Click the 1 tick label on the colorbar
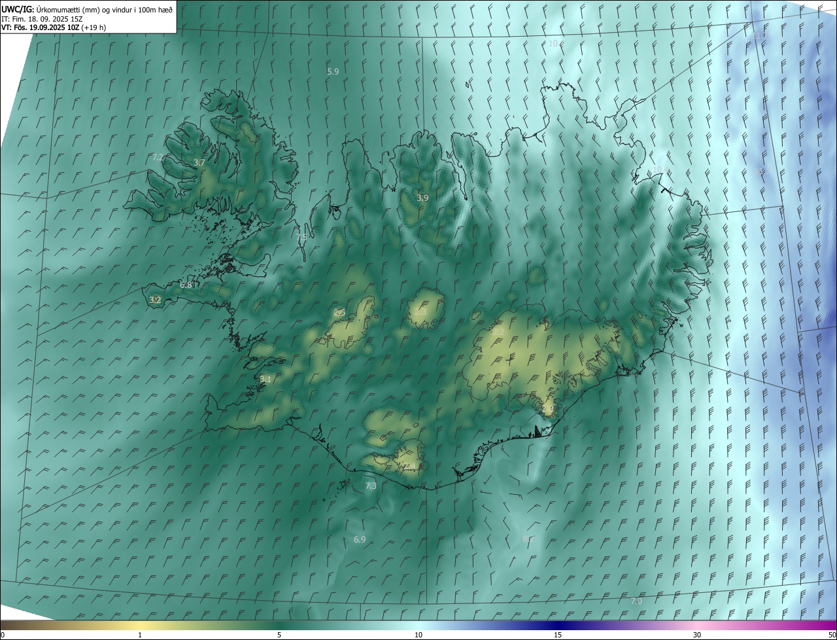This screenshot has height=640, width=837. [140, 635]
